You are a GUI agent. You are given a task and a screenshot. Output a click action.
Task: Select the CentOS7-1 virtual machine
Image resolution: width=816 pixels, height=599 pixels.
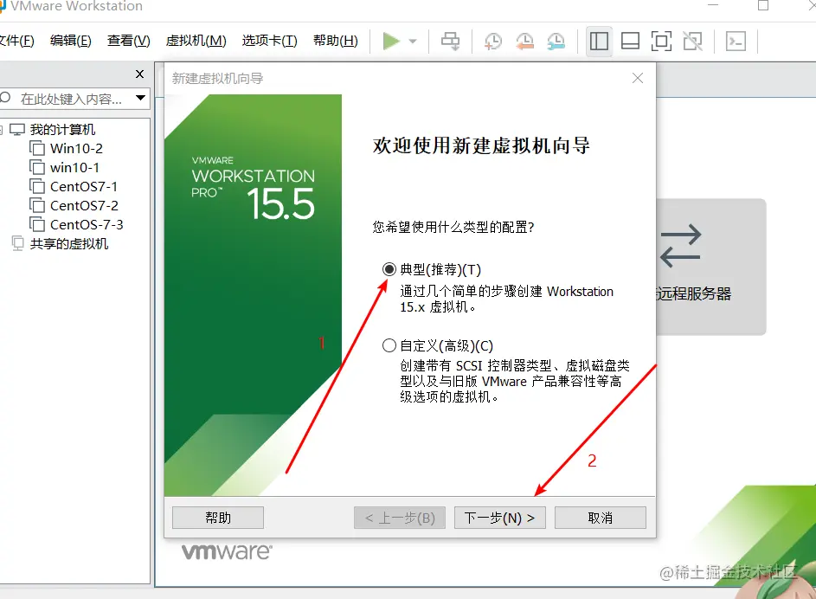pyautogui.click(x=84, y=186)
